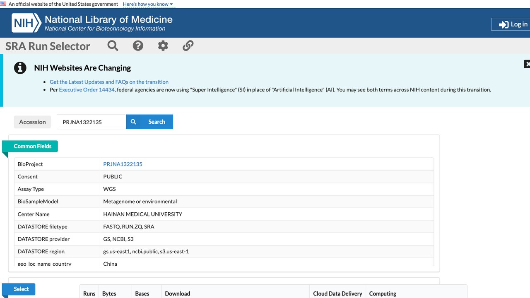The image size is (530, 298).
Task: Click the DATASTORE region value text
Action: 146,251
